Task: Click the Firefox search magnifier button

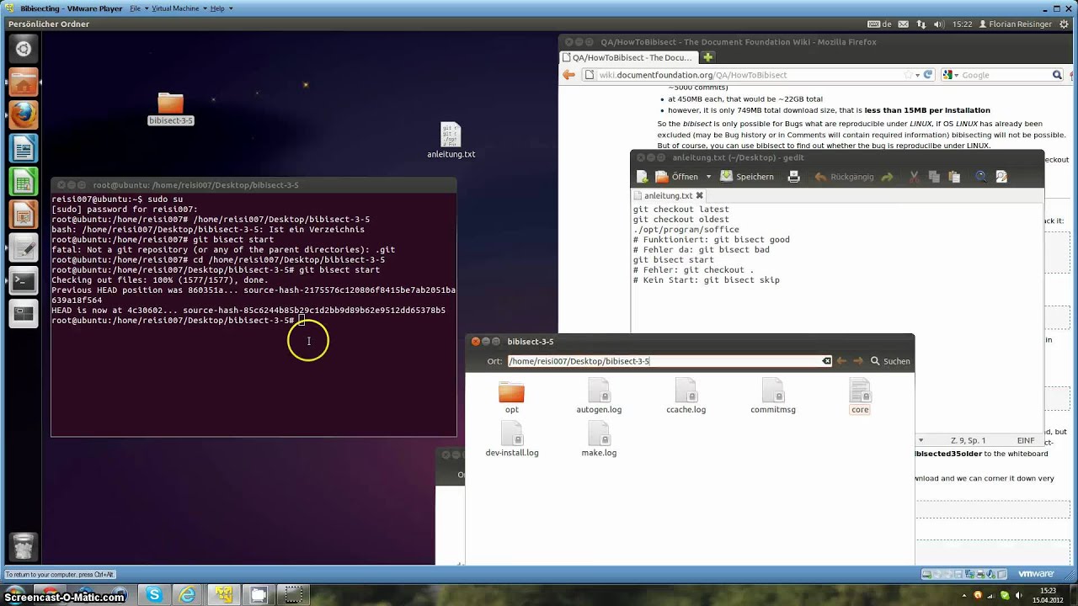Action: 1057,75
